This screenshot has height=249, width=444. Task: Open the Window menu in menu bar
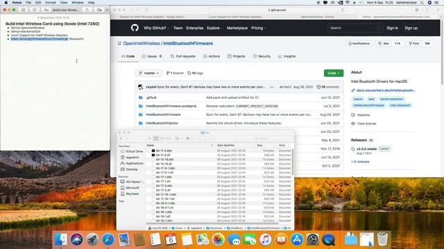click(x=77, y=3)
